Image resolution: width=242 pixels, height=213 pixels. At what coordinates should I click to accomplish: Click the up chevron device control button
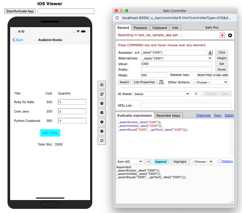coord(102,103)
